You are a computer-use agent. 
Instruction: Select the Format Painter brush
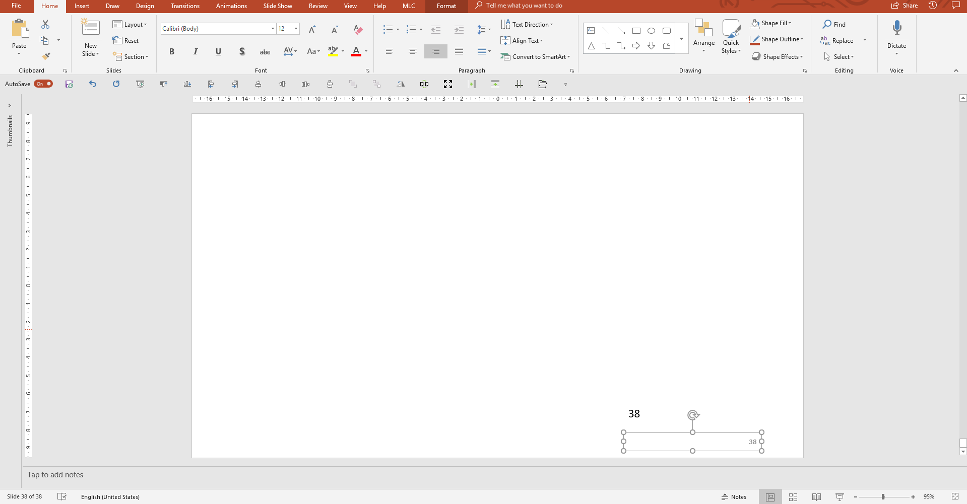point(46,56)
